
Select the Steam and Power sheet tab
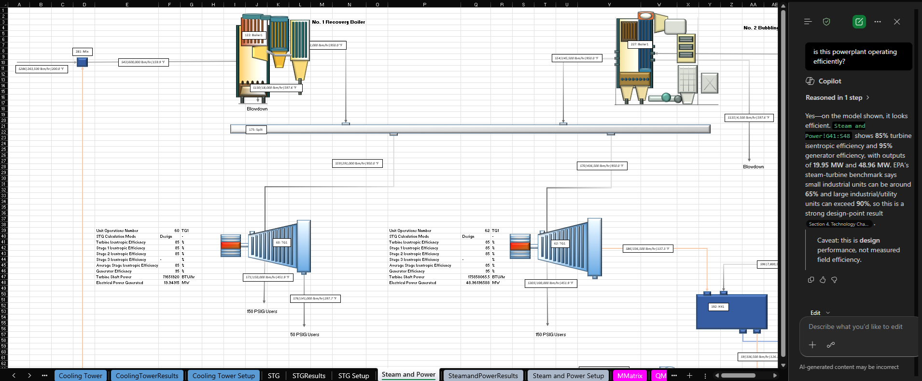coord(408,375)
